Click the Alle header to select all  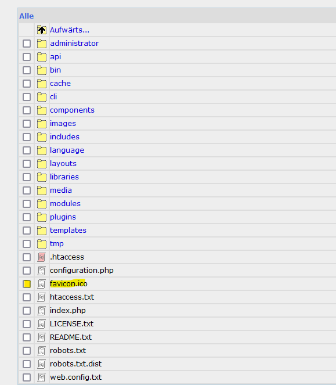pyautogui.click(x=27, y=16)
